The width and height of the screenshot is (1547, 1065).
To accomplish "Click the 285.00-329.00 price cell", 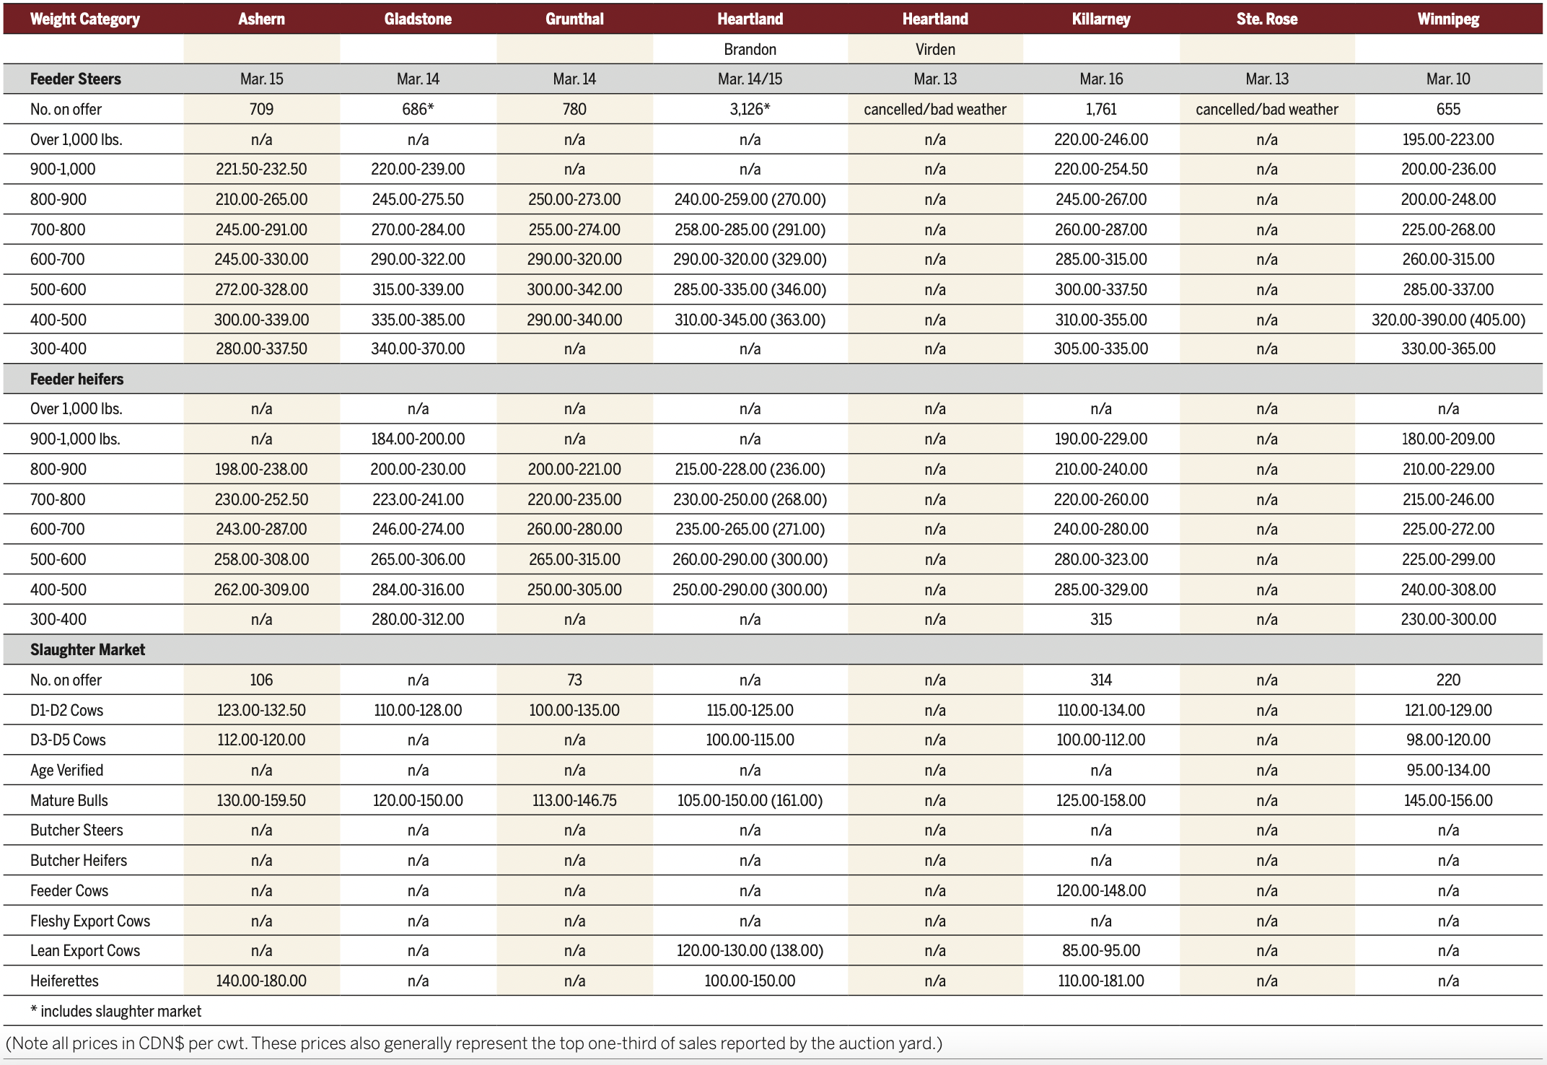I will pyautogui.click(x=1101, y=590).
